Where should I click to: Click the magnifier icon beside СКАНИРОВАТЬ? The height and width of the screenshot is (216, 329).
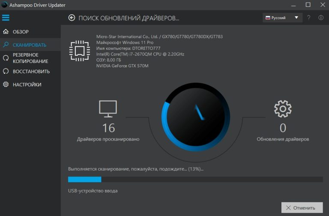point(6,45)
